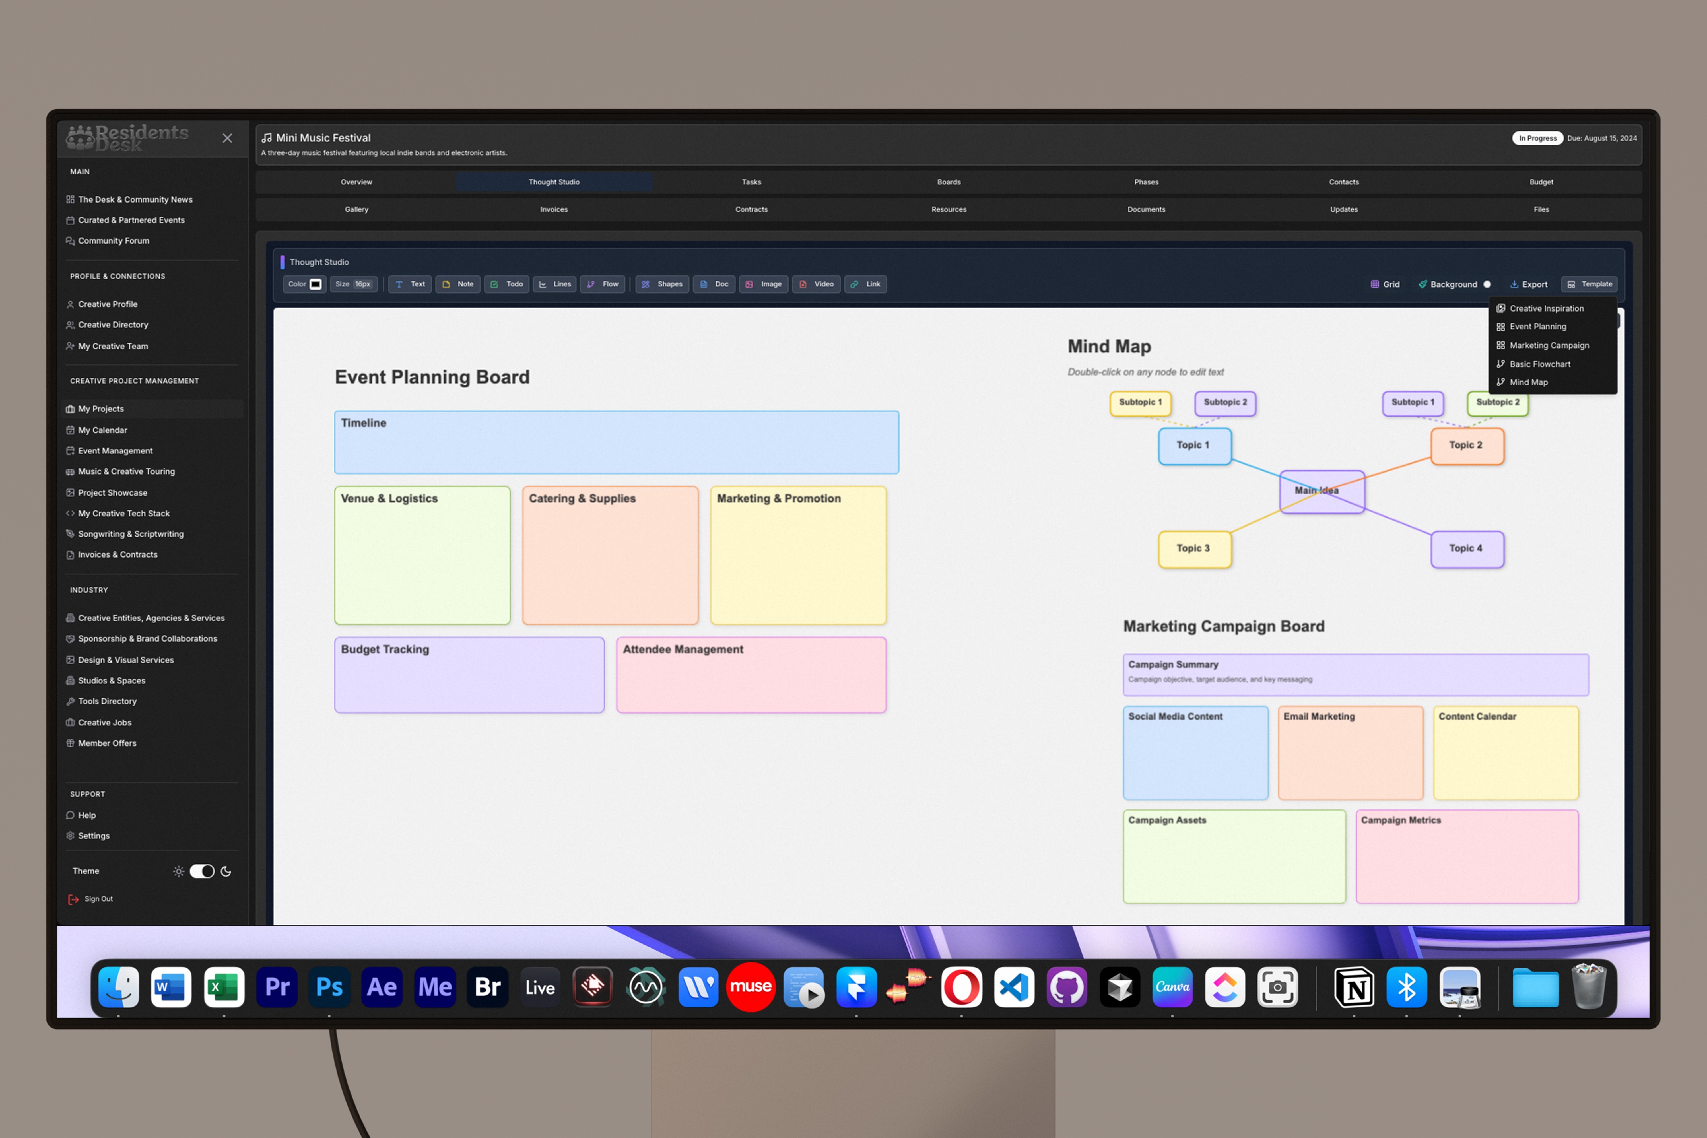This screenshot has width=1707, height=1138.
Task: Close the sidebar with the X icon
Action: click(227, 138)
